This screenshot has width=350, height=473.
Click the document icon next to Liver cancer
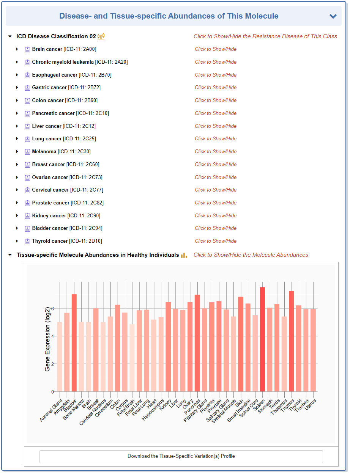(x=27, y=126)
